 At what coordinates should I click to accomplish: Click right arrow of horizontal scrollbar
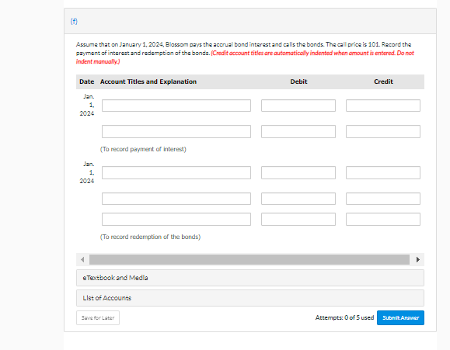[418, 259]
